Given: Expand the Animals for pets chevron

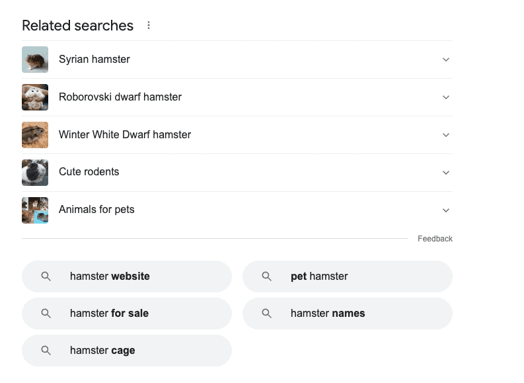Looking at the screenshot, I should click(x=446, y=210).
